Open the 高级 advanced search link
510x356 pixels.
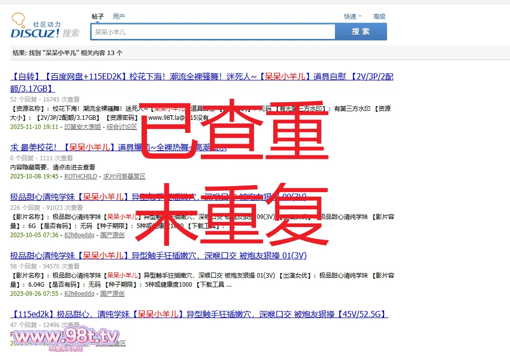(379, 17)
